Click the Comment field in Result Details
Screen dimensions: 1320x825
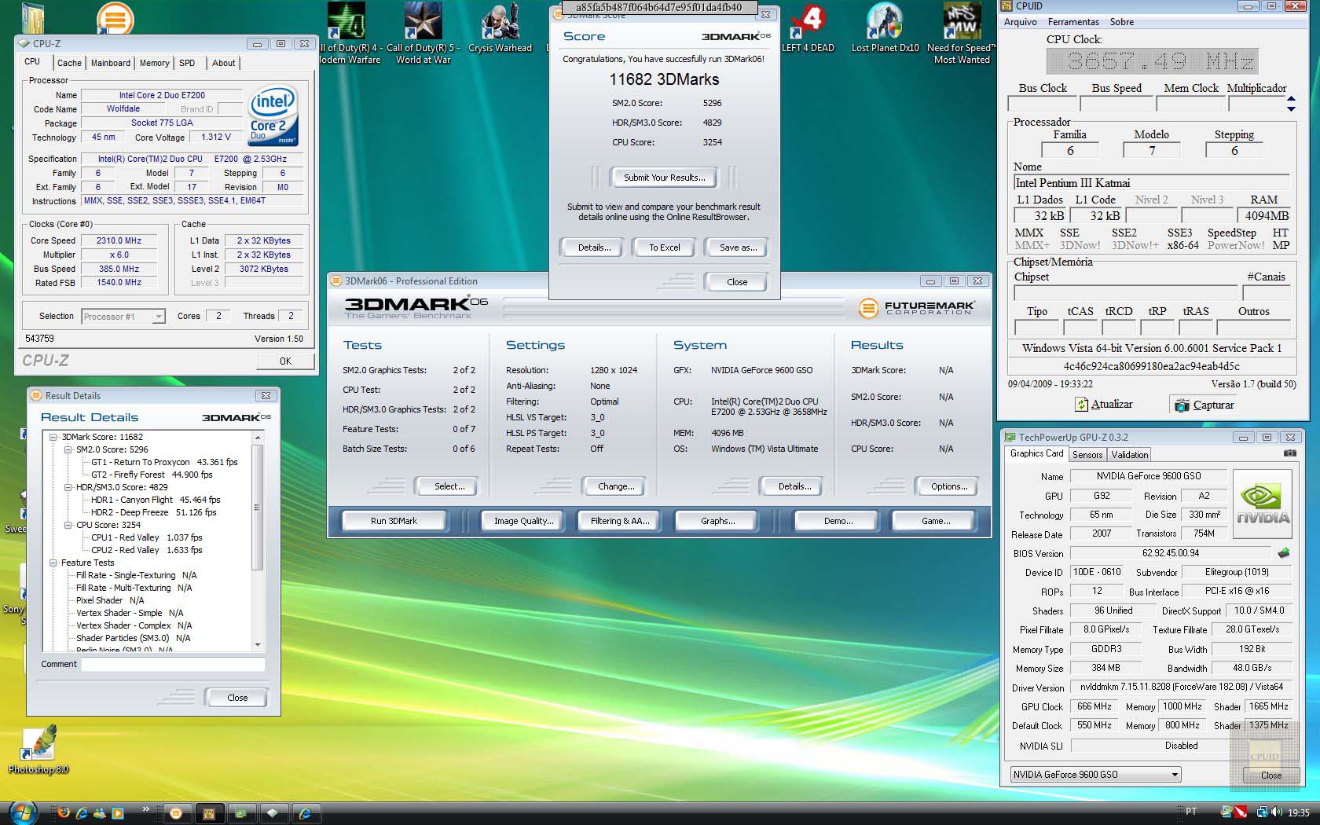click(173, 665)
